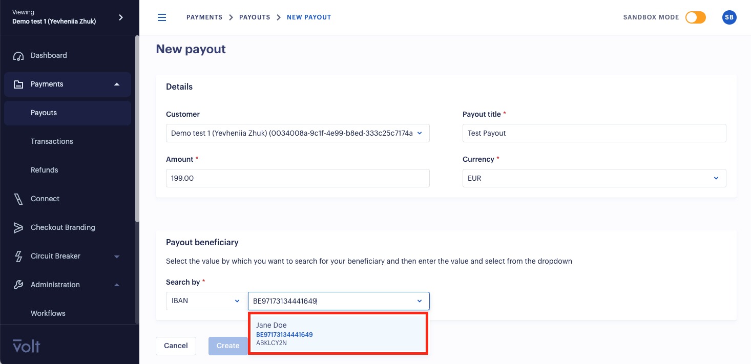Go to Payouts breadcrumb link
Screen dimensions: 751x364
(x=255, y=17)
